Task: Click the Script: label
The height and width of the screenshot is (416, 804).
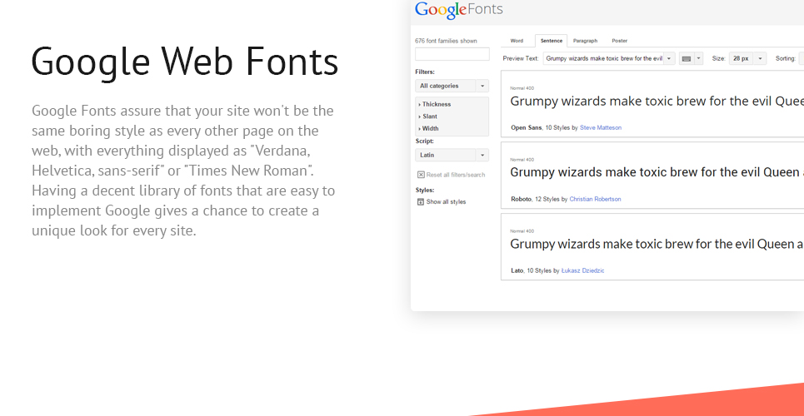Action: click(x=424, y=141)
